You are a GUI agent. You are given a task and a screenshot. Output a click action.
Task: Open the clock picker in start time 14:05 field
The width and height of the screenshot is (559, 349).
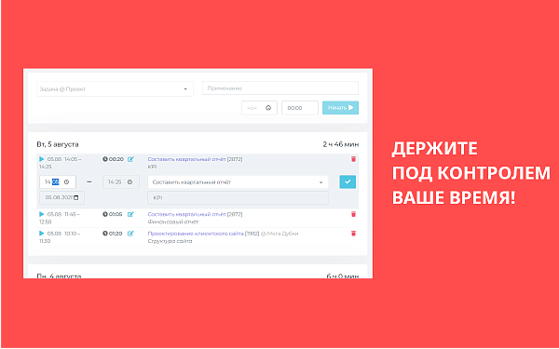pyautogui.click(x=67, y=182)
